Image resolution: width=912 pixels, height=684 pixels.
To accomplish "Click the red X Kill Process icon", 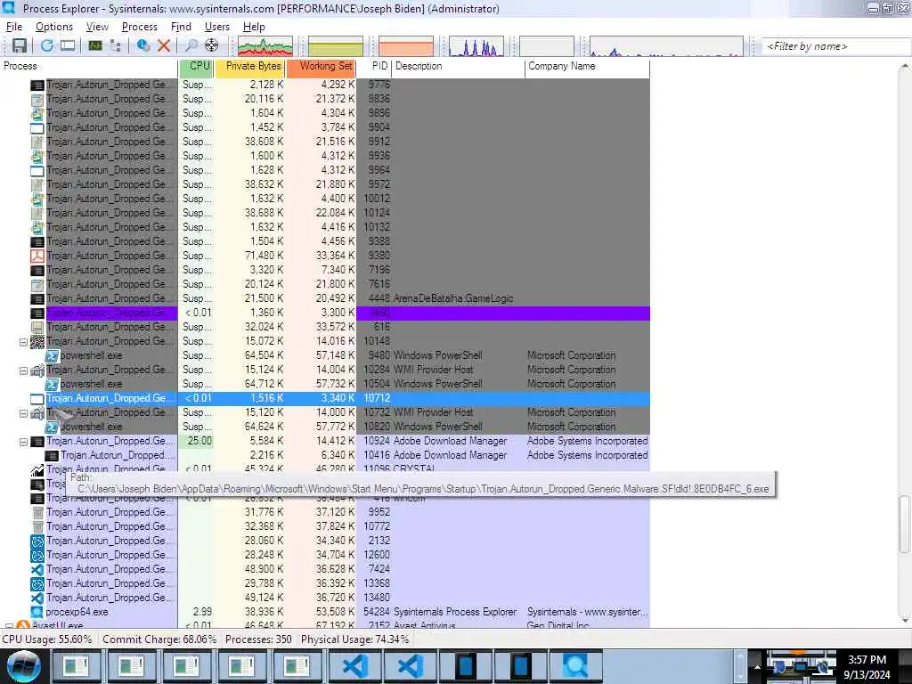I will pos(164,45).
